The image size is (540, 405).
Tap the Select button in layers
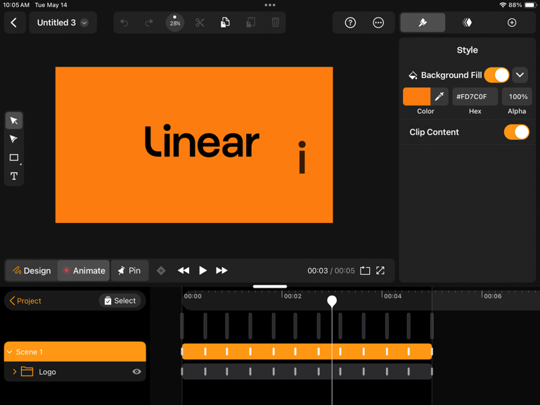tap(120, 301)
